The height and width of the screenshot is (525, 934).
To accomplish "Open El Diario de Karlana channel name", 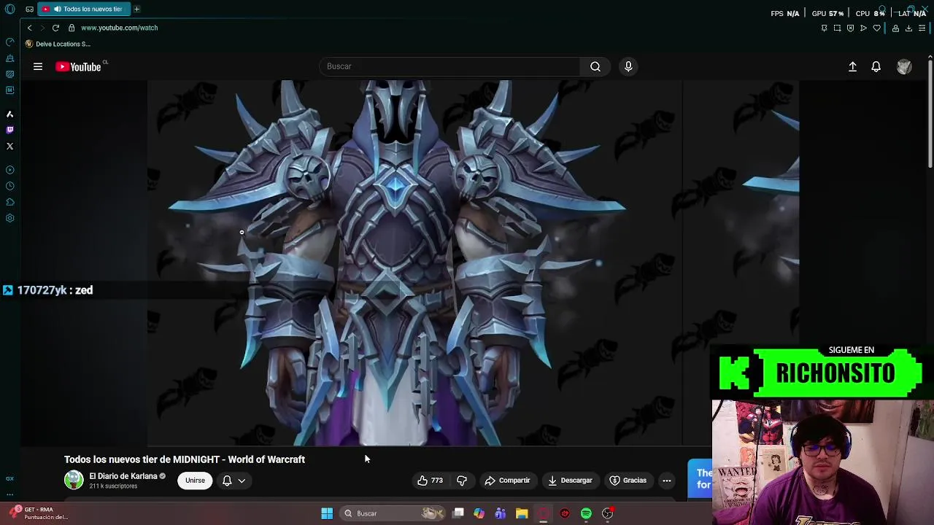I will click(x=123, y=476).
